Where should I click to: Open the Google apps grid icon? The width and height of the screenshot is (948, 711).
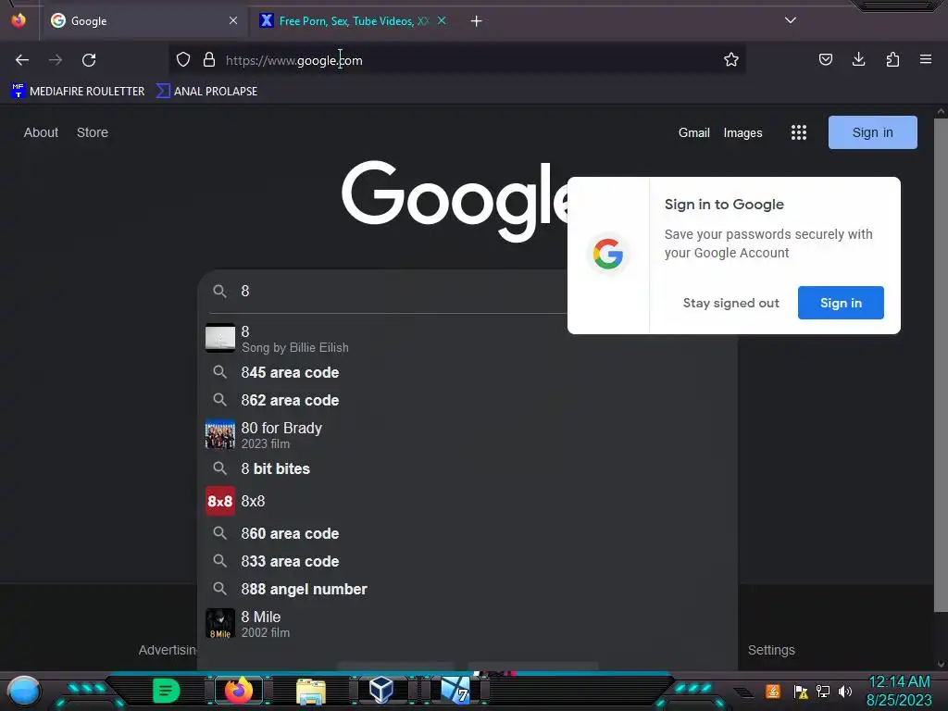(799, 132)
